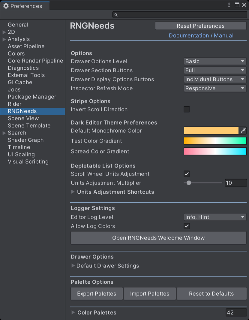Open the Inspector Refresh Mode dropdown
Screen dimensions: 249x320
(215, 88)
